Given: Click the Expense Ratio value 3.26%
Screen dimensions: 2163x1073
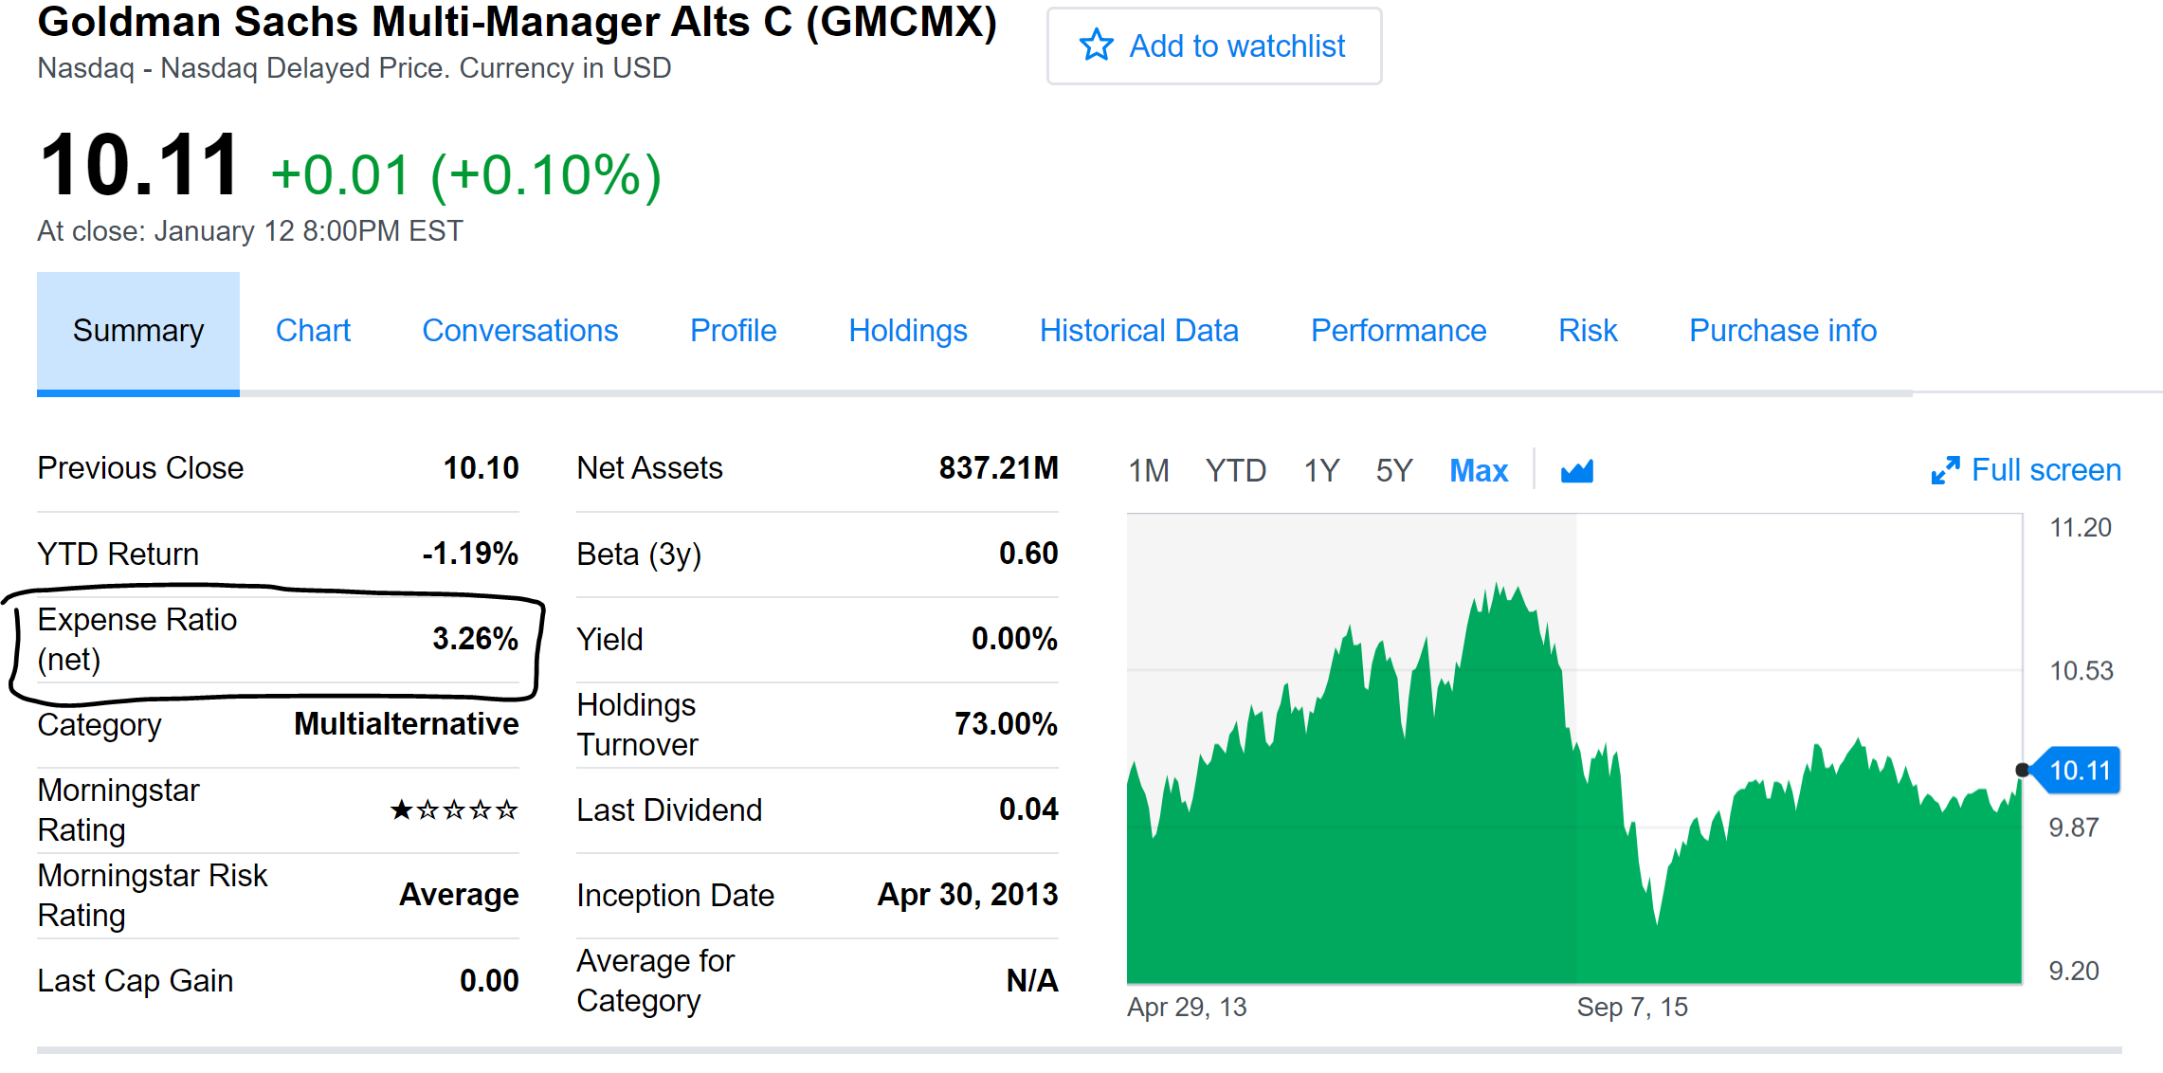Looking at the screenshot, I should tap(475, 639).
